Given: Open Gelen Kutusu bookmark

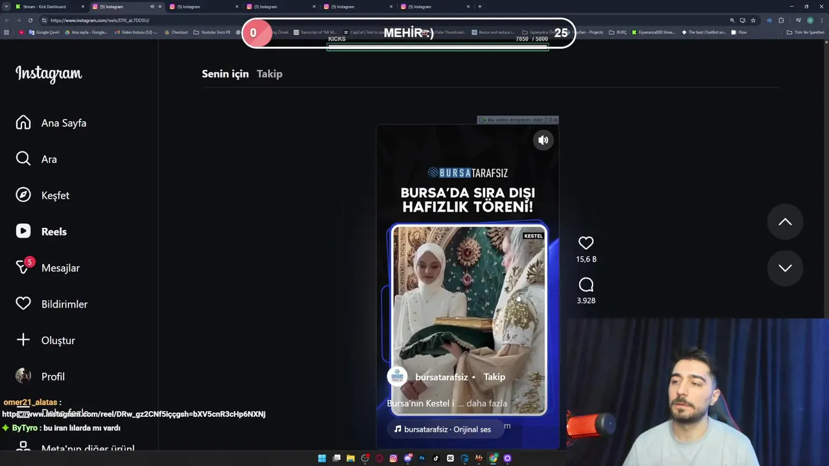Looking at the screenshot, I should (136, 32).
